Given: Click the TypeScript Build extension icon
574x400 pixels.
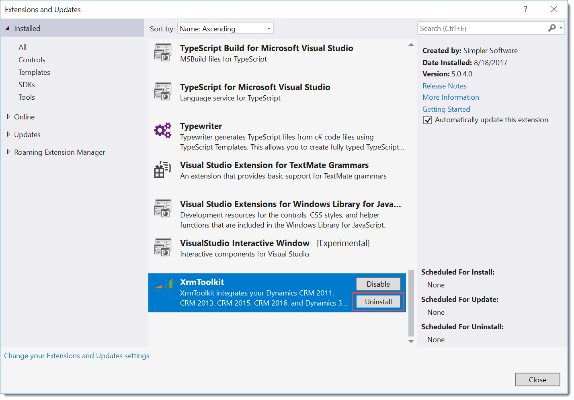Looking at the screenshot, I should [162, 52].
